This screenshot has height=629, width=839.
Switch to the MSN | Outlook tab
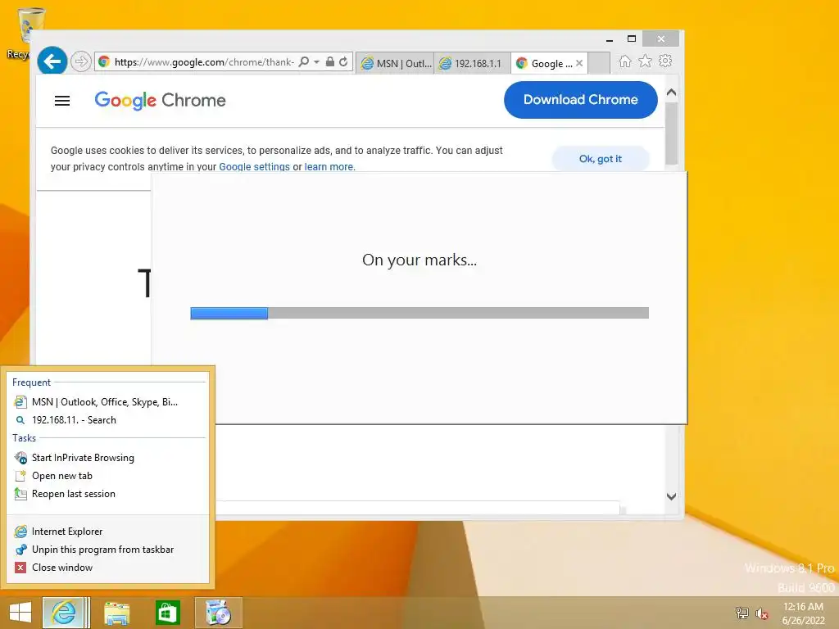(395, 63)
